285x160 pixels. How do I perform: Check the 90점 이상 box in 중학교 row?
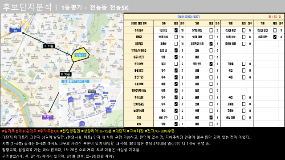[211, 37]
